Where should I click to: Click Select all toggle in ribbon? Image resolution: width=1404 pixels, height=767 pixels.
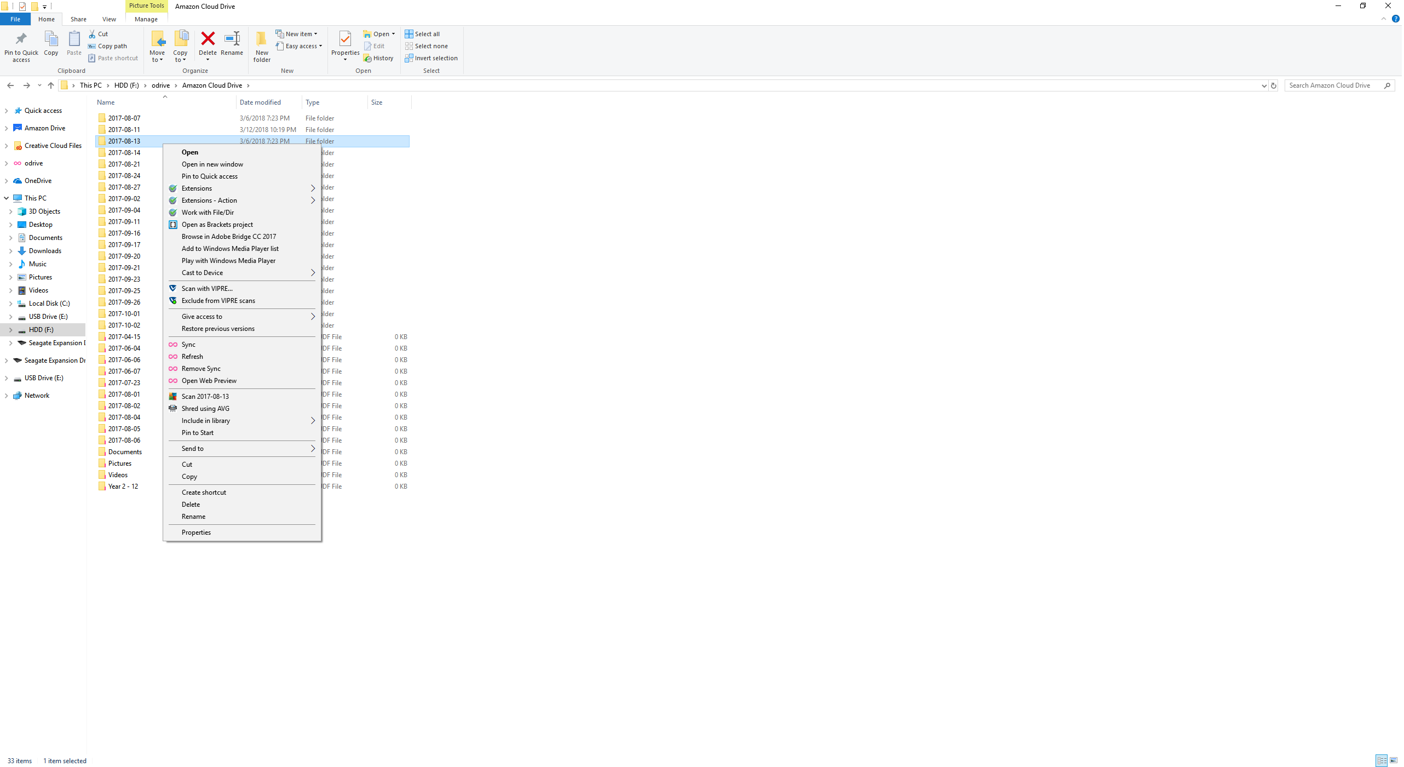[x=424, y=33]
